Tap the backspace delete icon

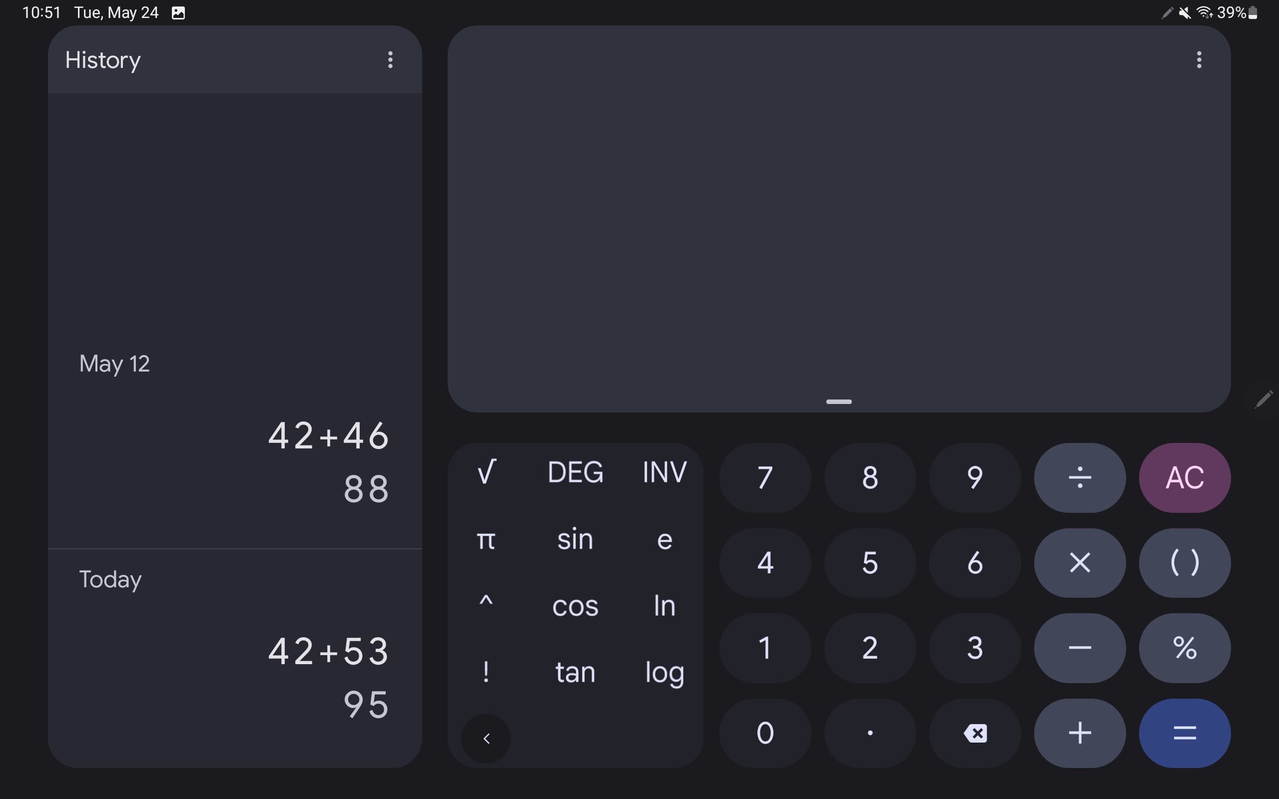975,733
